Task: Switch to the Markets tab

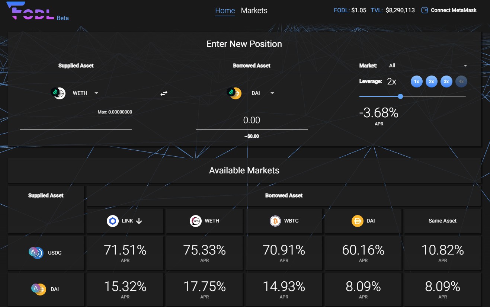Action: [x=254, y=10]
